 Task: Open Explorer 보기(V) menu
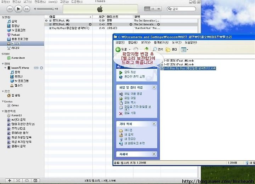click(x=146, y=42)
